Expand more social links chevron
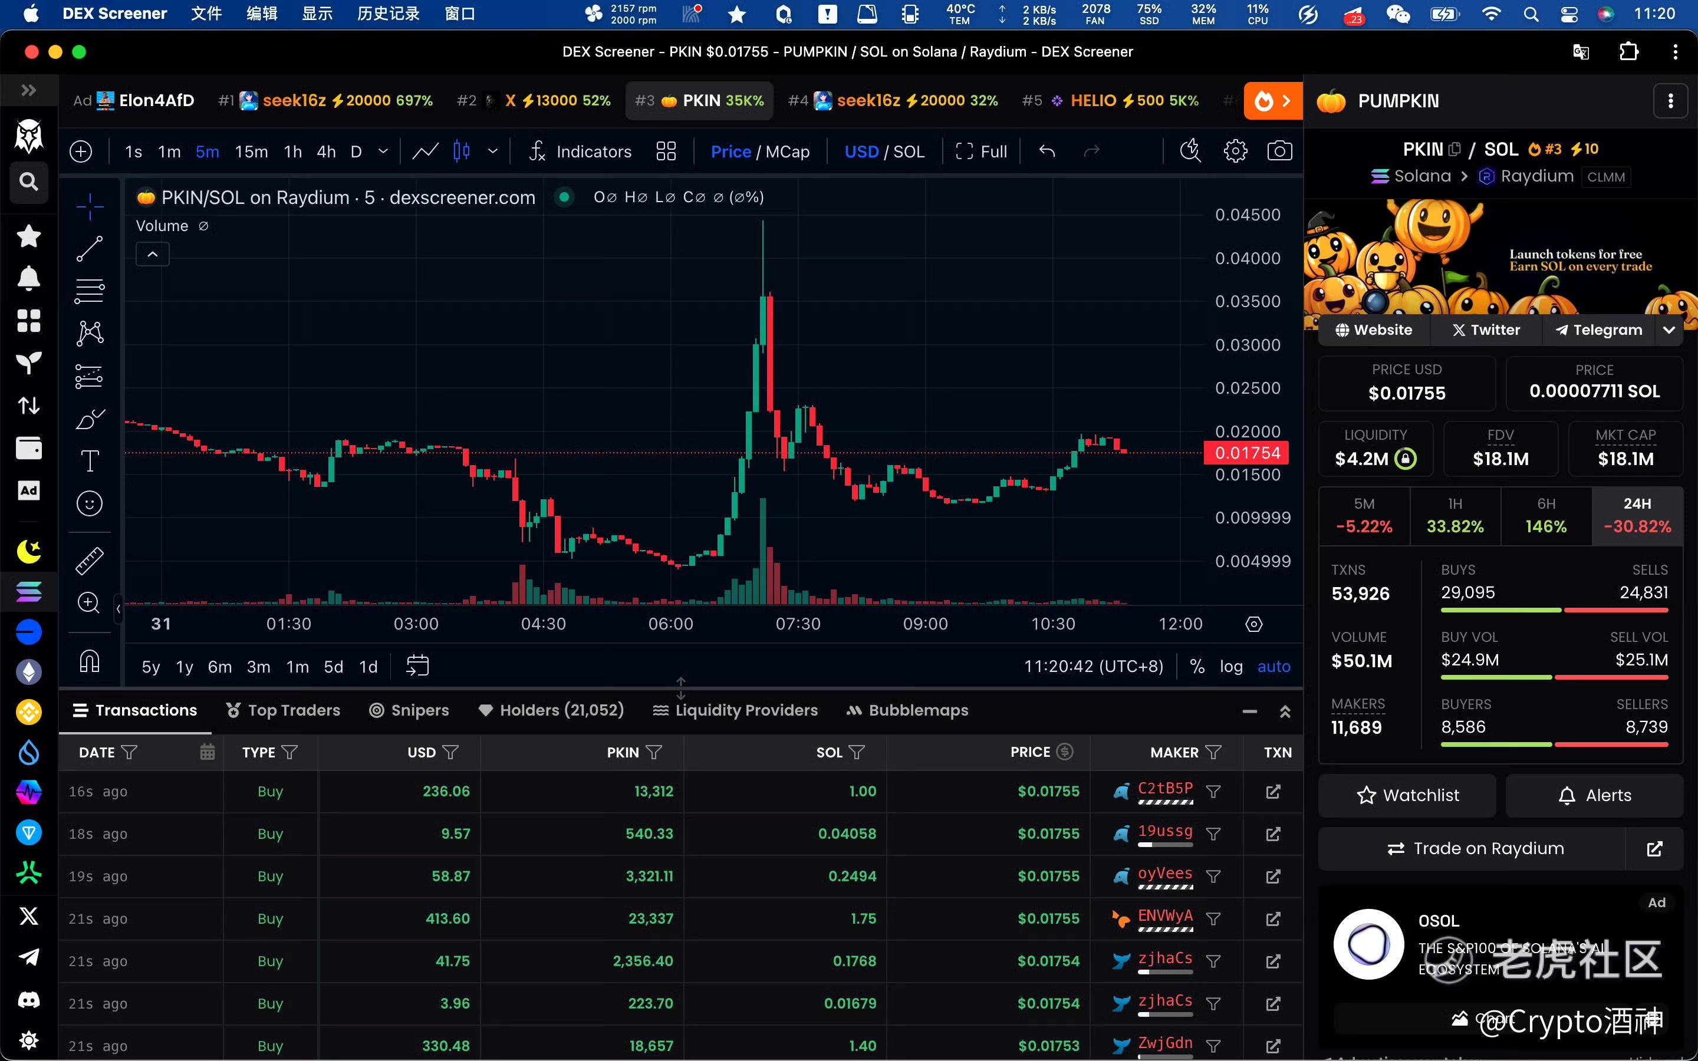1698x1061 pixels. pyautogui.click(x=1669, y=330)
